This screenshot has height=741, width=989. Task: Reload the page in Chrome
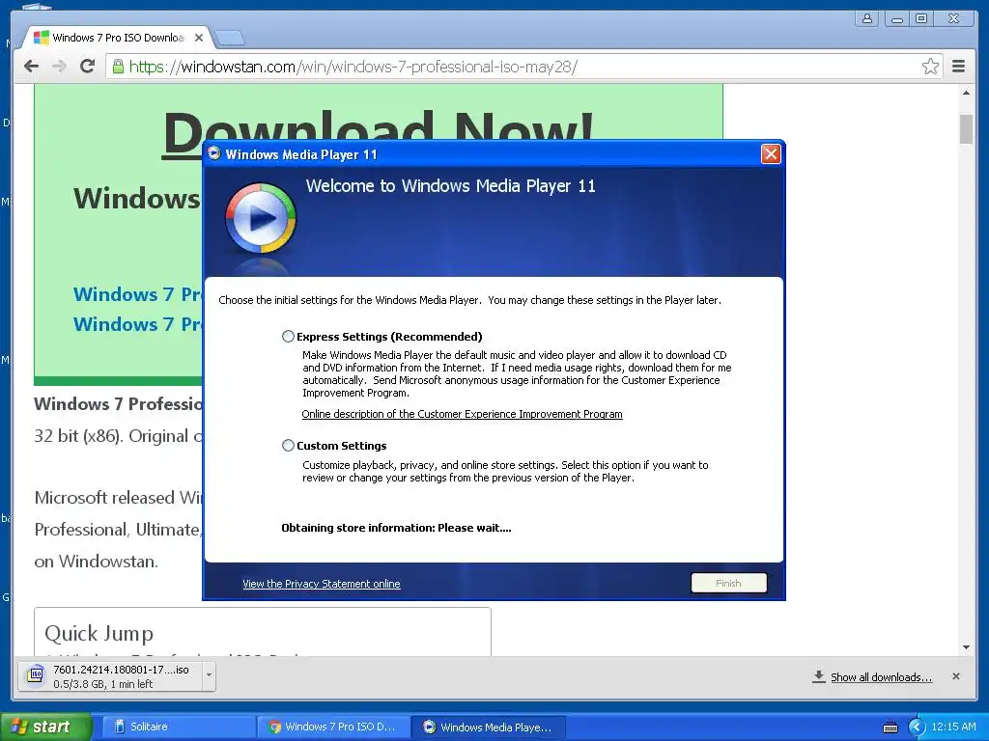pos(87,67)
